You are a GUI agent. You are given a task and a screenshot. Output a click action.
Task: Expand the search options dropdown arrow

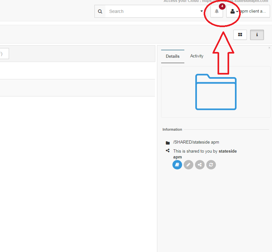tap(201, 11)
